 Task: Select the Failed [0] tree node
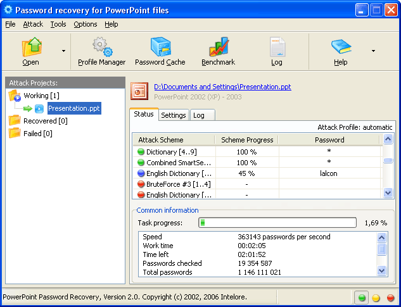[x=38, y=133]
